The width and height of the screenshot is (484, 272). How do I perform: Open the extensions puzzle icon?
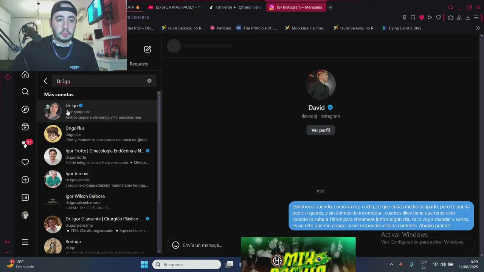coord(451,17)
